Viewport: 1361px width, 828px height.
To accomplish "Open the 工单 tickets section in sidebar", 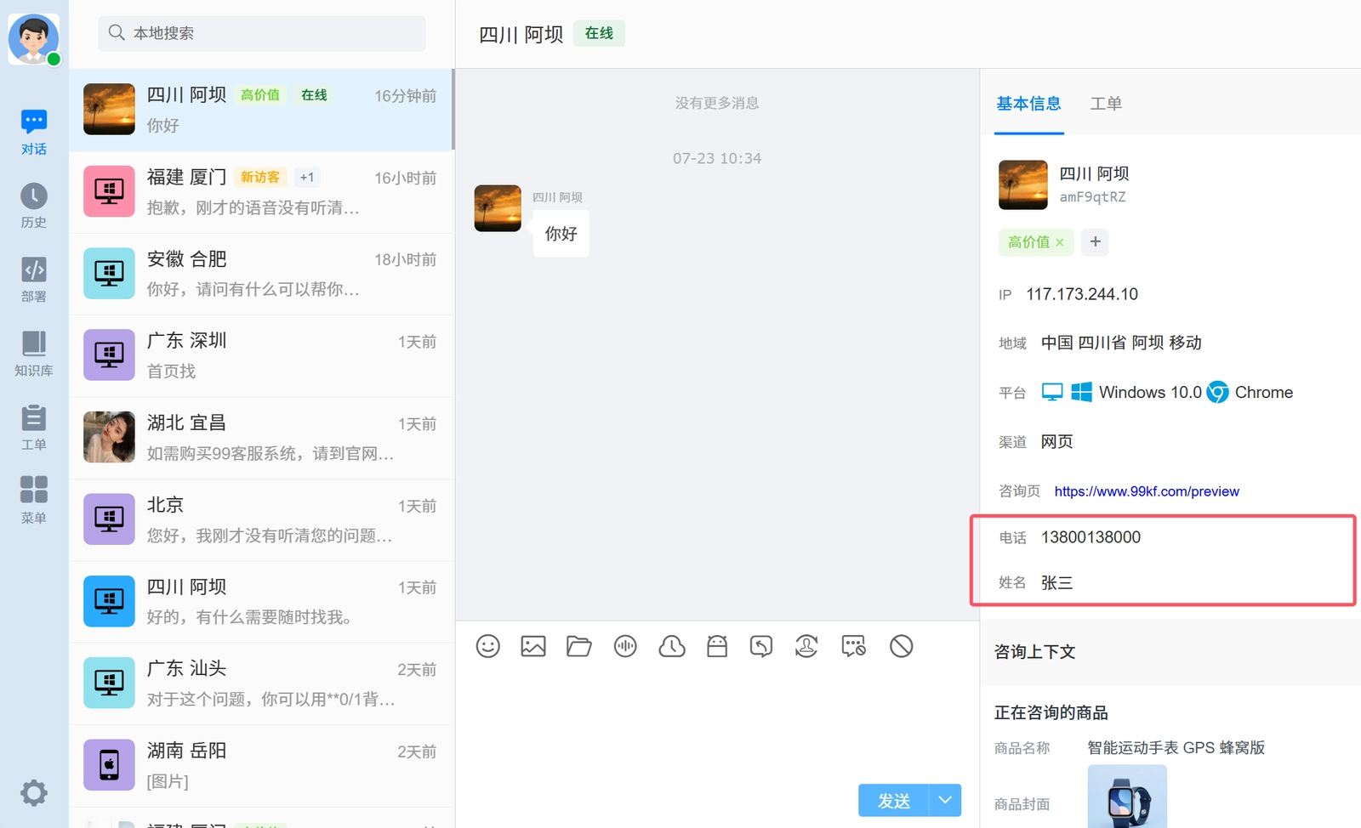I will 34,428.
